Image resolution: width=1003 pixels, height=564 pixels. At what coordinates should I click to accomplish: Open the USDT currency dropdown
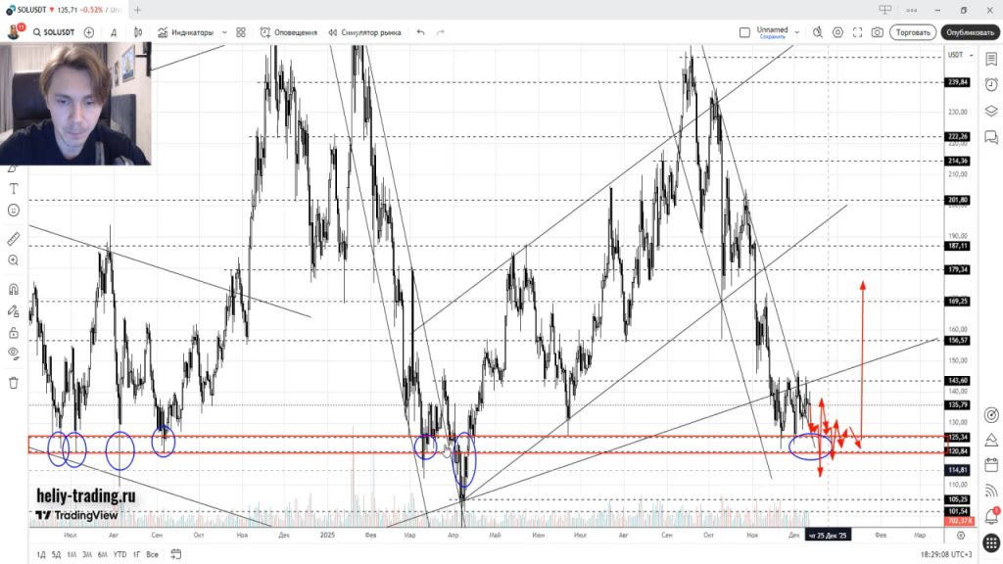(x=957, y=55)
